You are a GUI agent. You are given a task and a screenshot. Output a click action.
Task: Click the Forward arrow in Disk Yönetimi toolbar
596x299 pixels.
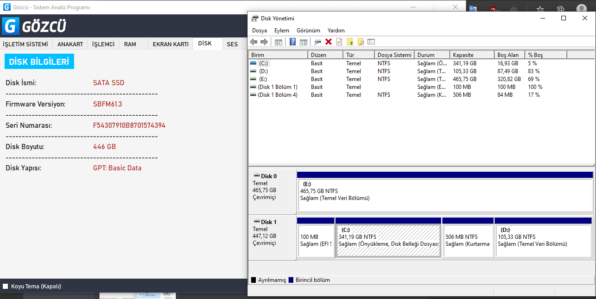pos(264,42)
